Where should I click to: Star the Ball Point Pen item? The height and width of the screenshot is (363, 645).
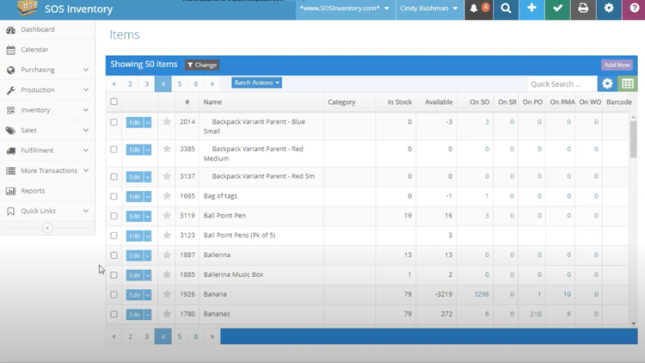[x=167, y=216]
